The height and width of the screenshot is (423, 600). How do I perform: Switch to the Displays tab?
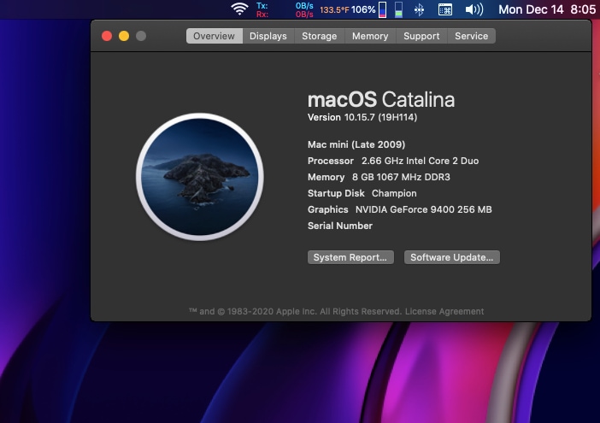tap(268, 36)
